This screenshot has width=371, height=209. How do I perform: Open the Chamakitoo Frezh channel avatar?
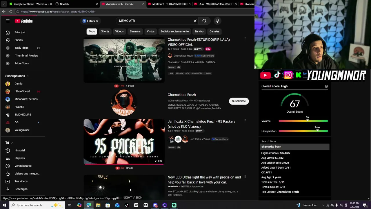tap(124, 102)
